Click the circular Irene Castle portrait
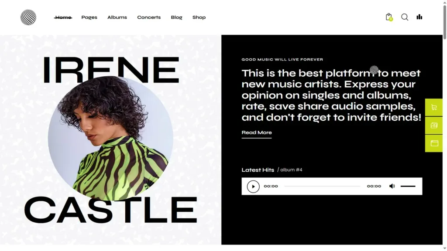447x251 pixels. click(x=110, y=138)
